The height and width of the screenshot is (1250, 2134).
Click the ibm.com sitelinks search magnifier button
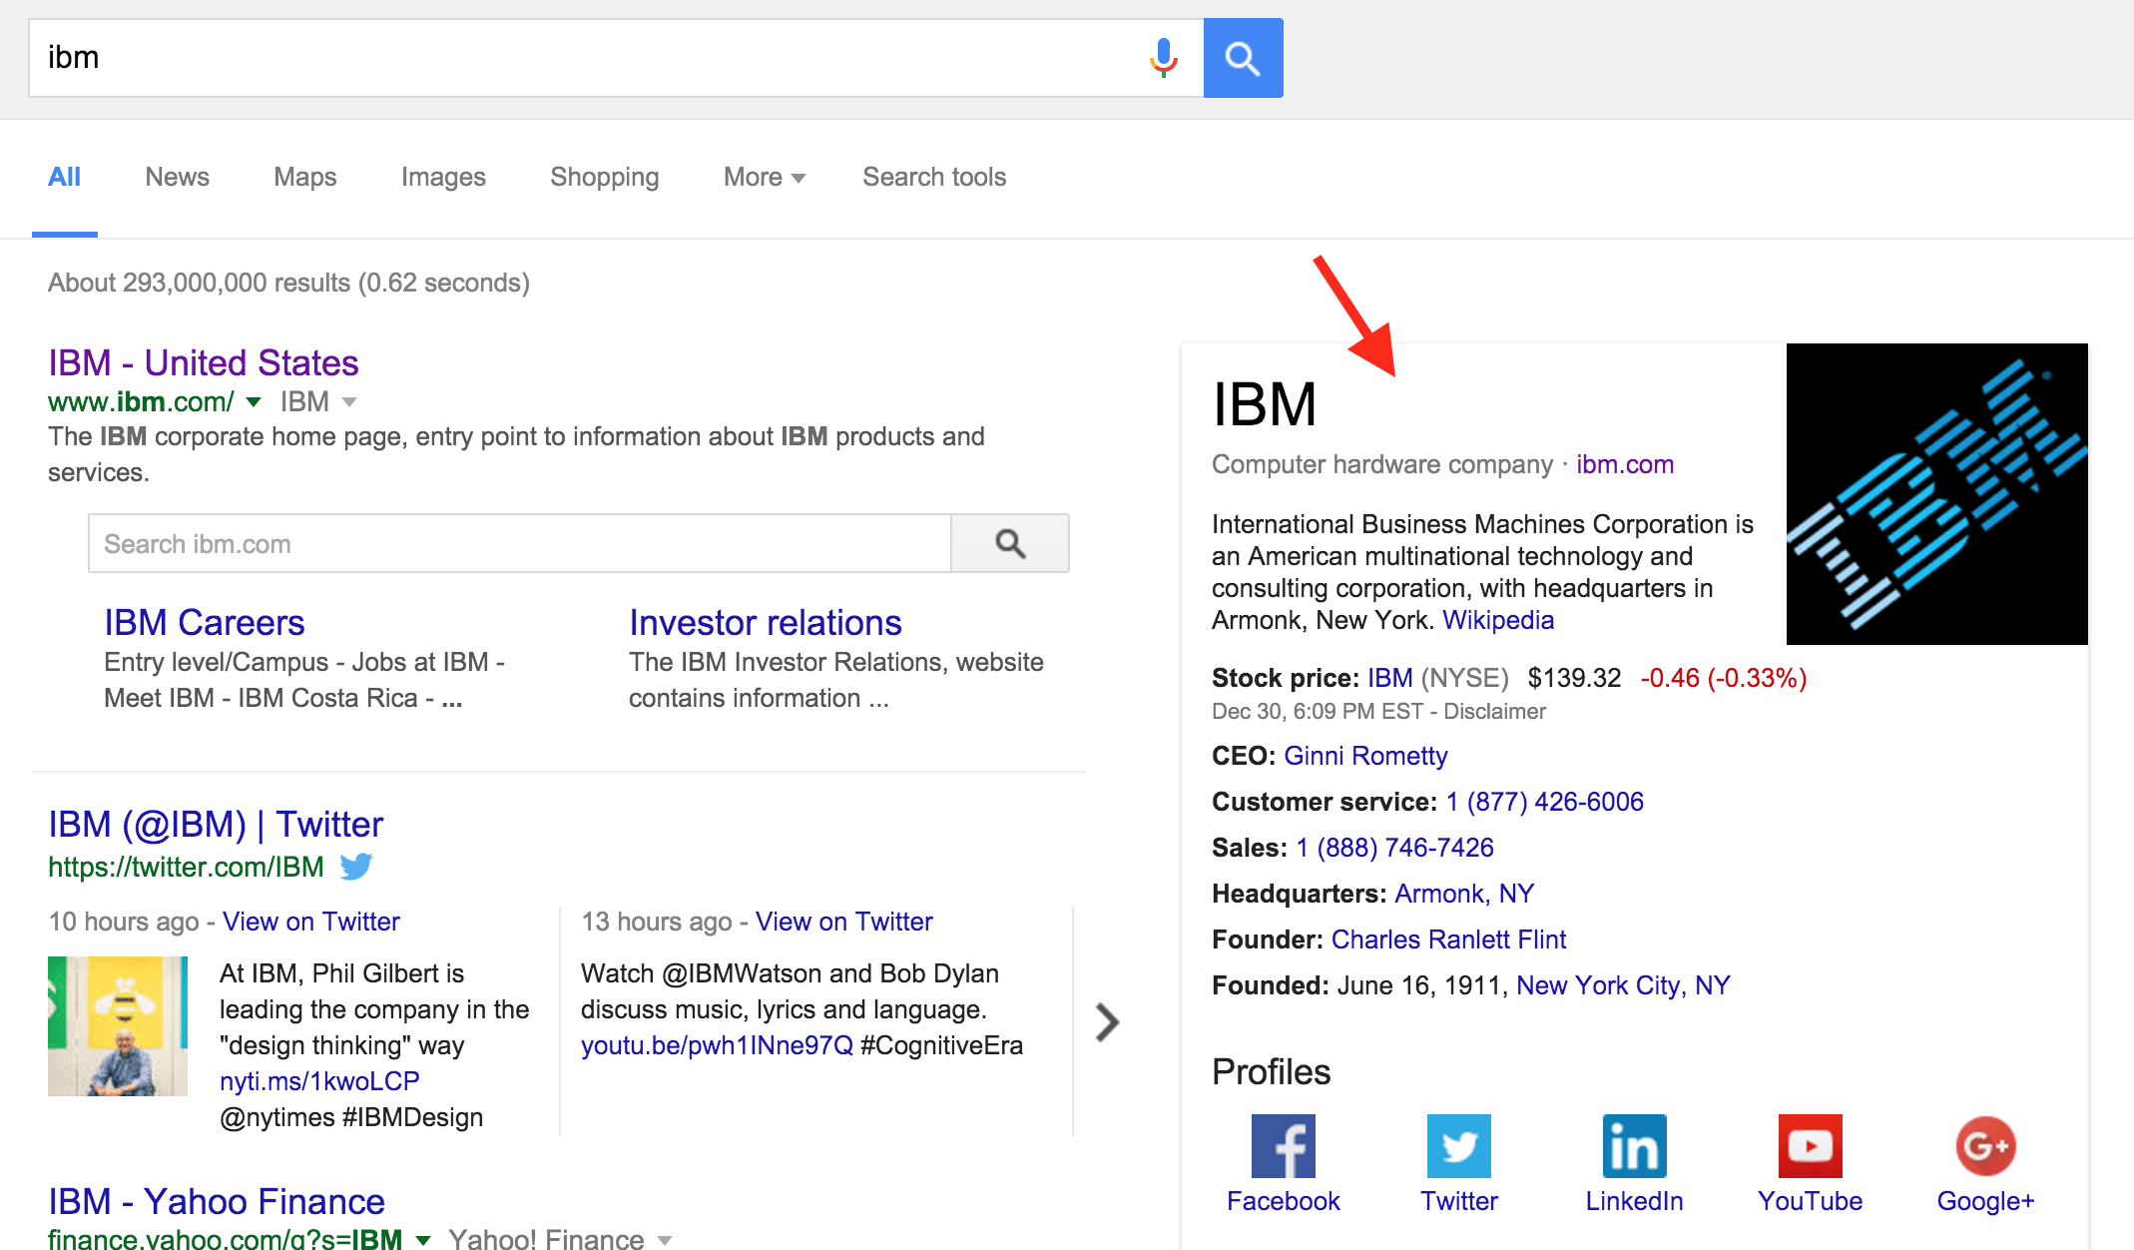point(1010,543)
